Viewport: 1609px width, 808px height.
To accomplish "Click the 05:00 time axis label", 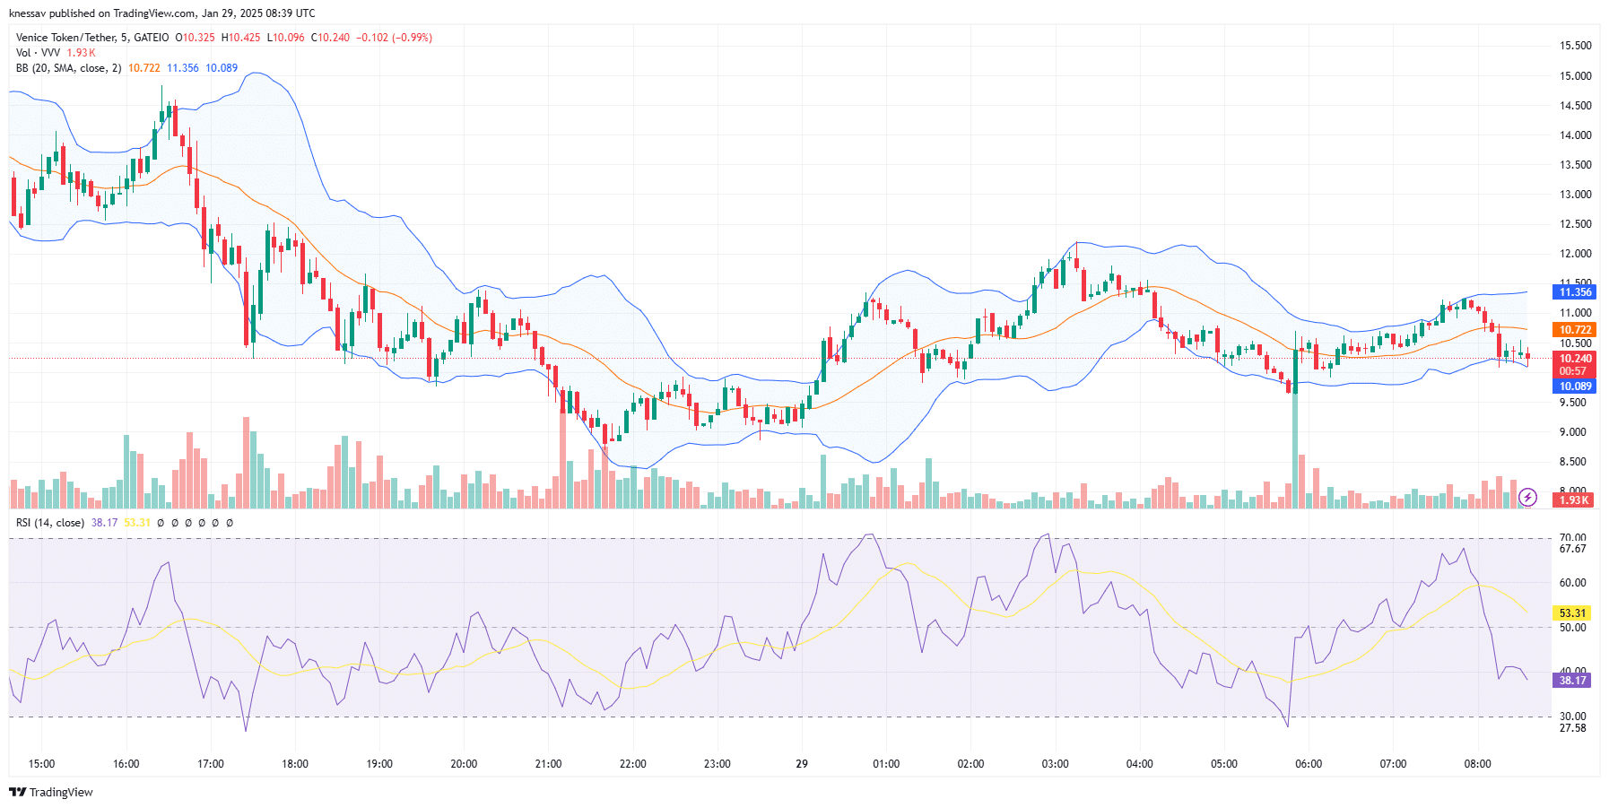I will click(1224, 764).
